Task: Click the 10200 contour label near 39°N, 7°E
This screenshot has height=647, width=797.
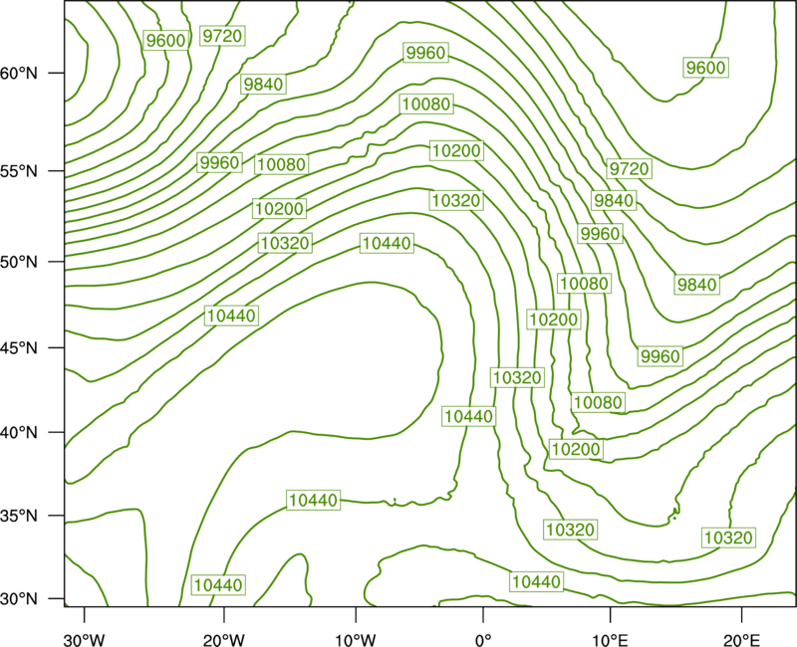Action: [x=577, y=449]
